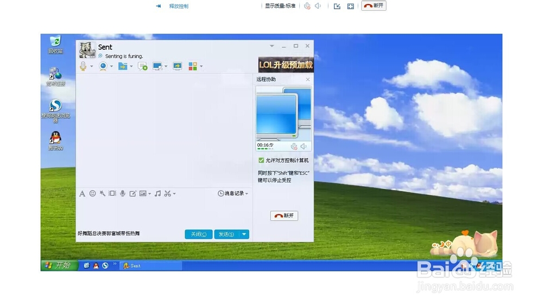
Task: Change the 显示质量:标准 display quality
Action: (280, 6)
